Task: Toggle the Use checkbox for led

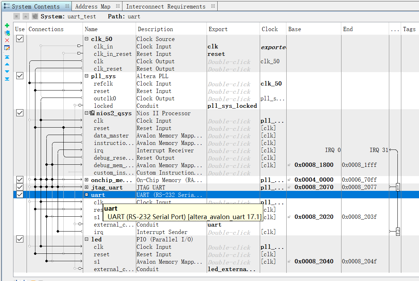Action: 20,239
